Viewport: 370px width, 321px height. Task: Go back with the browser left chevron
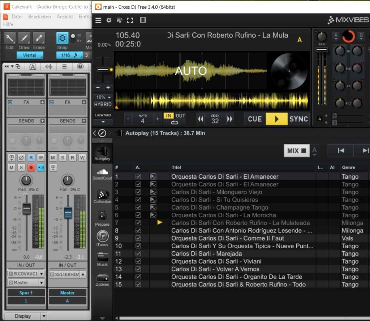[x=94, y=133]
